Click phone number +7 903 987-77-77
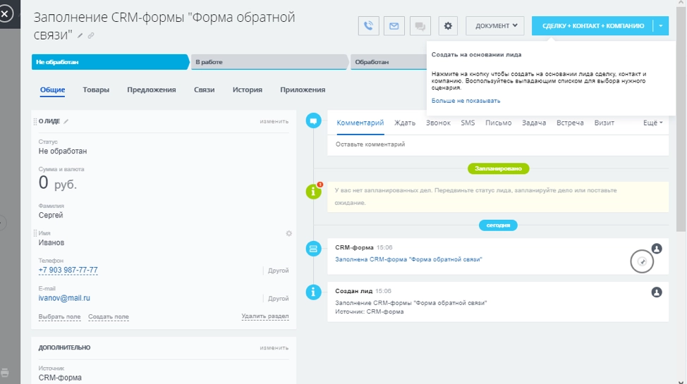 68,270
